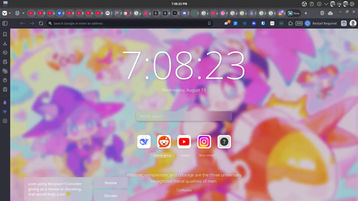Viewport: 358px width, 201px height.
Task: Open the History panel in the sidebar
Action: pos(5,52)
